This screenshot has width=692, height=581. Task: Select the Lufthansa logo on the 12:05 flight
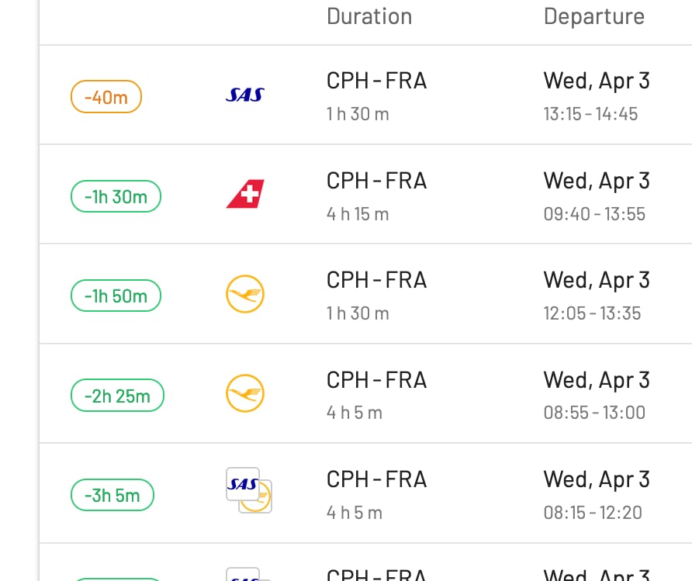tap(244, 296)
